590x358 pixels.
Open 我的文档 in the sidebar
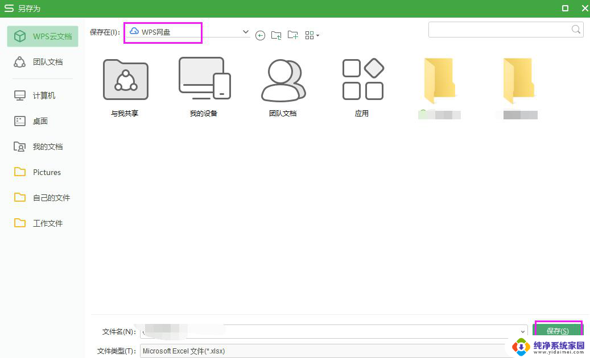(43, 147)
